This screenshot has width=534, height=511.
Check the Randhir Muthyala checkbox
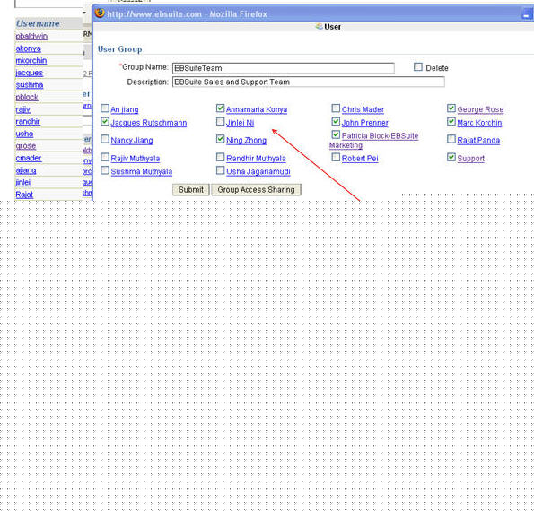point(221,157)
